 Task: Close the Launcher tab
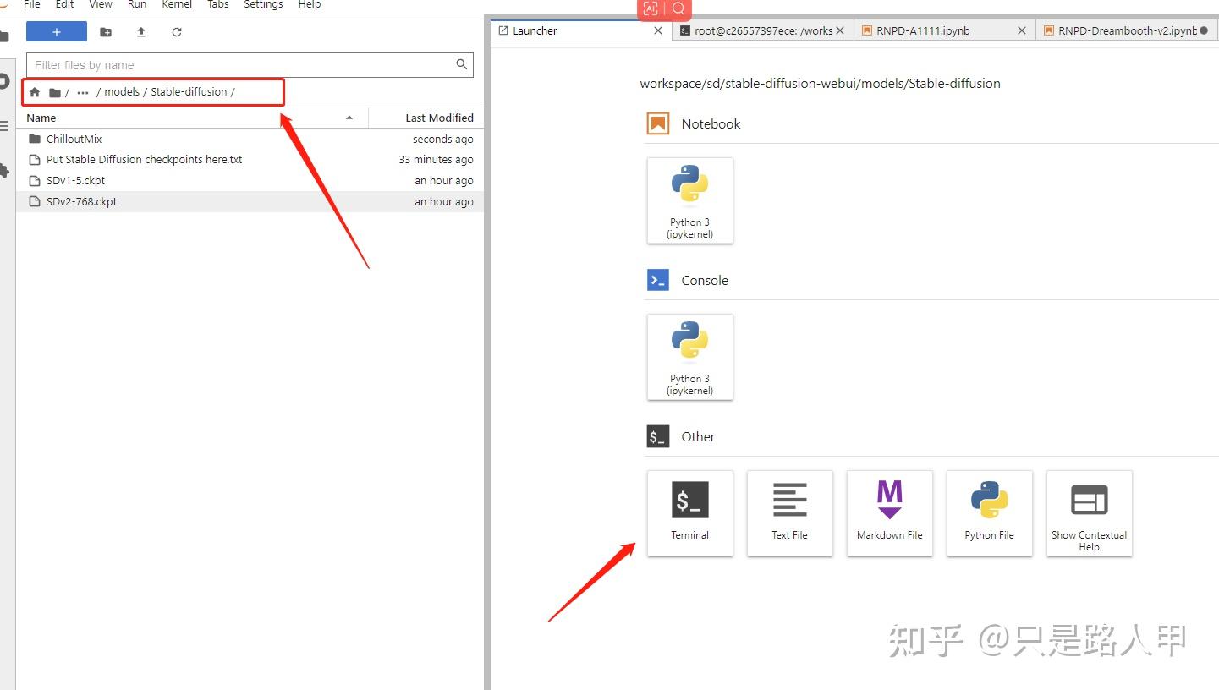point(658,30)
